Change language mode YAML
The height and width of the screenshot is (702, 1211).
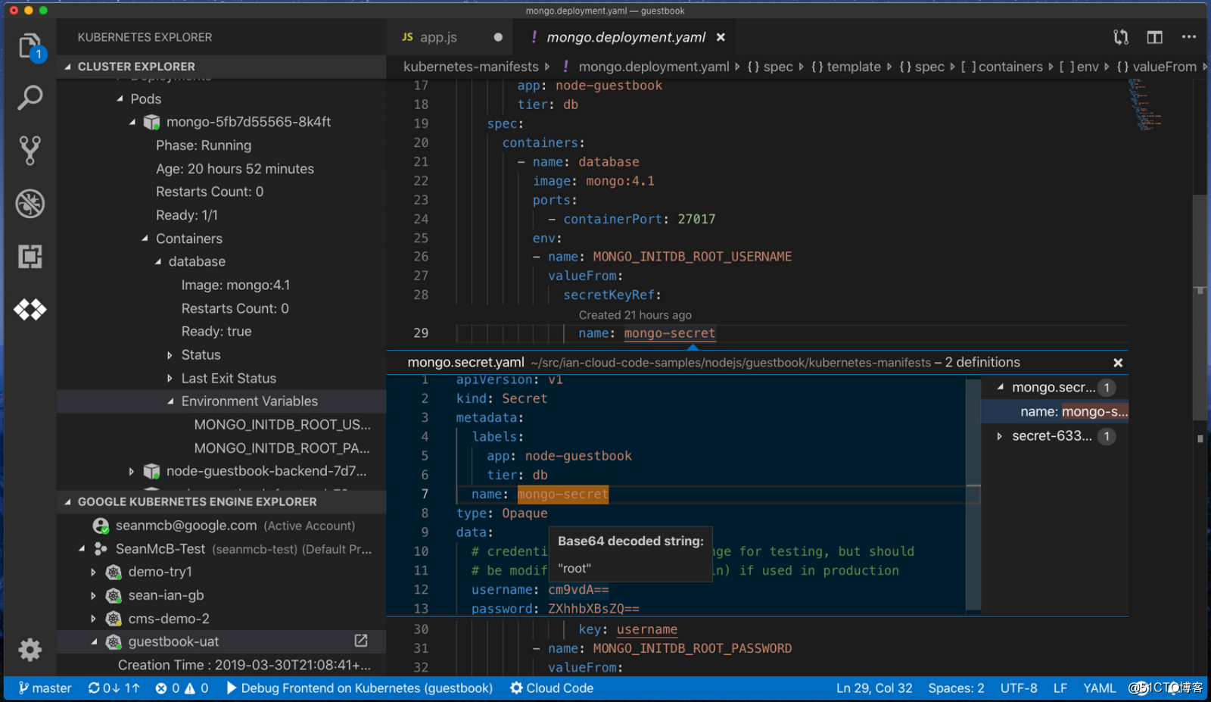[x=1099, y=688]
